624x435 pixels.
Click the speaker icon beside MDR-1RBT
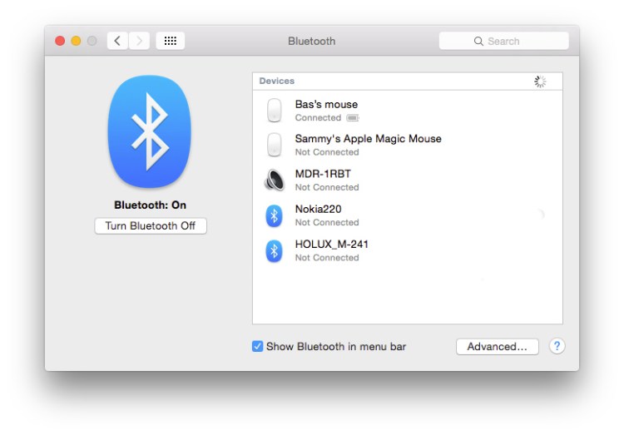(275, 180)
